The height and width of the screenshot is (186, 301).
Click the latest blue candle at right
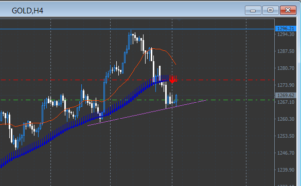[176, 100]
